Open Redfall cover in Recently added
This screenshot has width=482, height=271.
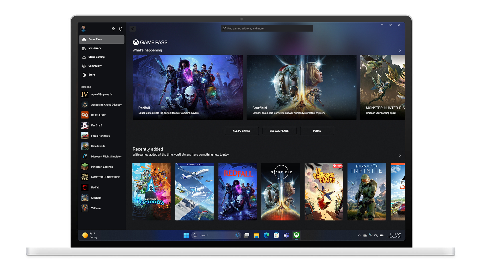(237, 191)
